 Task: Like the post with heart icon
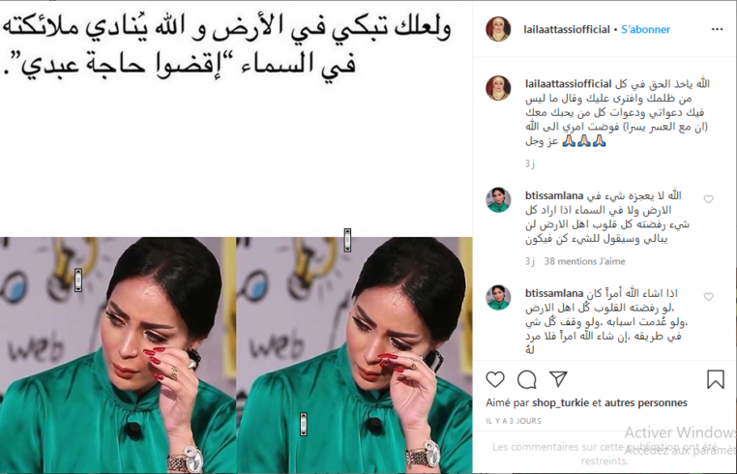tap(495, 379)
